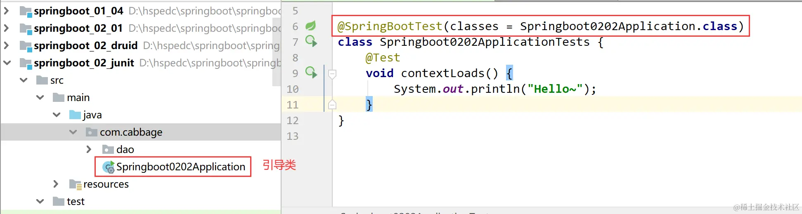Select the dao package label
Screen dimensions: 802x214
pyautogui.click(x=125, y=150)
